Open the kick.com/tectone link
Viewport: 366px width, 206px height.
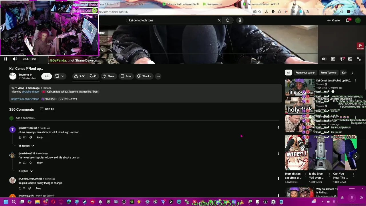point(25,99)
